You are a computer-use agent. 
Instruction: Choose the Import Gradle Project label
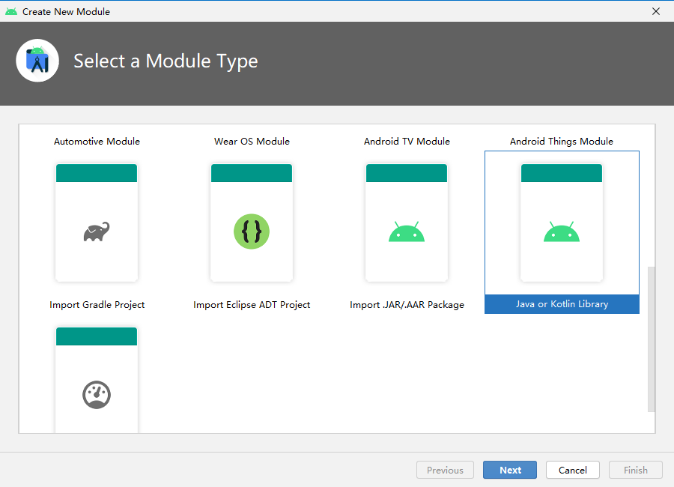tap(97, 305)
